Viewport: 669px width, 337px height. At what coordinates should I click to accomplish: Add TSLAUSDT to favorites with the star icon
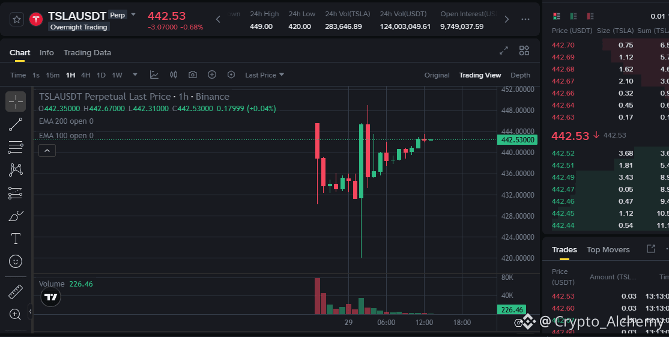(17, 20)
